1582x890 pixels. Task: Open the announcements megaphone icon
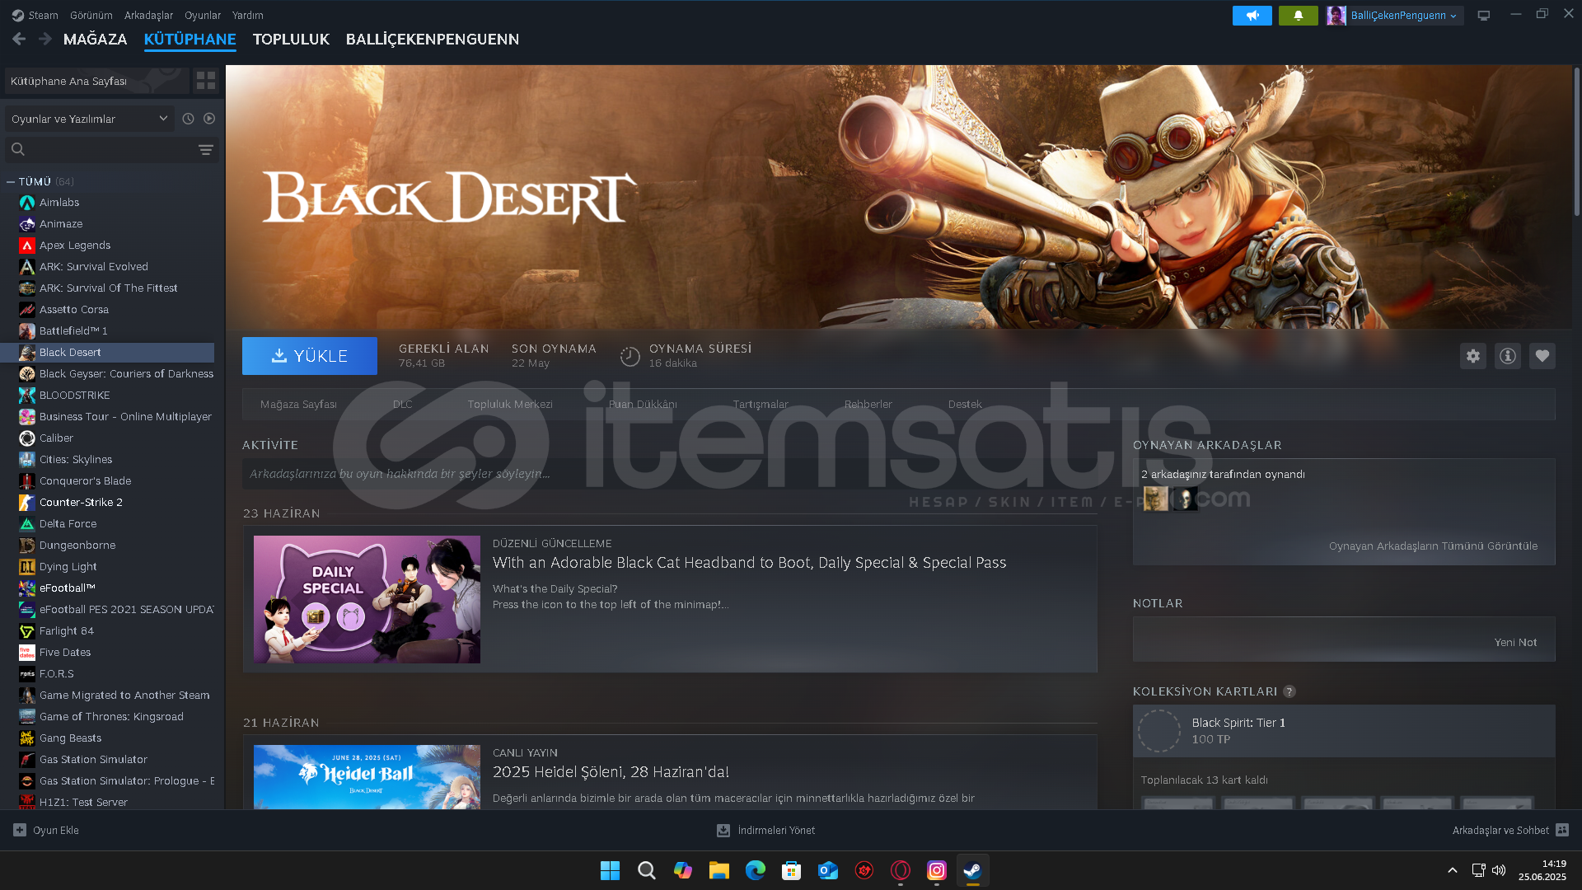(1252, 15)
